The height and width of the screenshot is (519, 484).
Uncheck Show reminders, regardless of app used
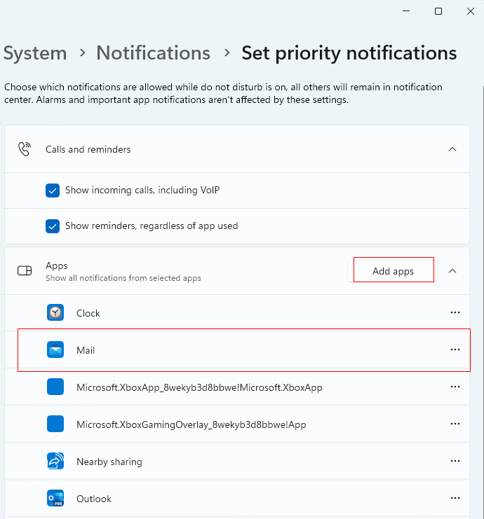click(53, 226)
